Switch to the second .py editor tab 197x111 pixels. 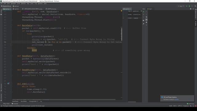16,9
